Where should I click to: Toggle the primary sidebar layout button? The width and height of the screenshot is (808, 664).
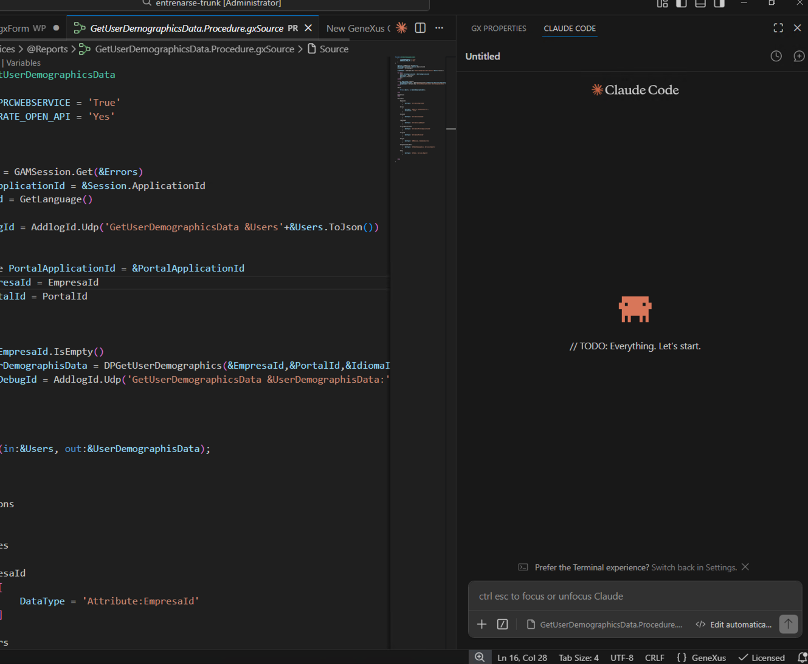click(x=681, y=4)
